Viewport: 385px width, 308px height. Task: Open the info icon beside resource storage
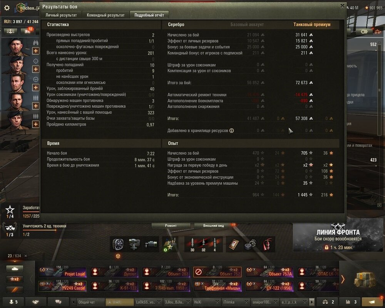[x=231, y=131]
